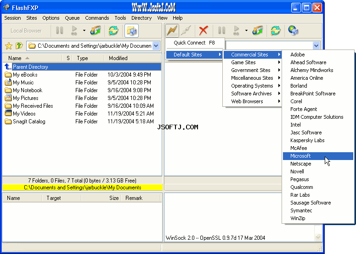Click the queue Remark column header
Viewport: 356px width, 254px height.
[x=141, y=198]
